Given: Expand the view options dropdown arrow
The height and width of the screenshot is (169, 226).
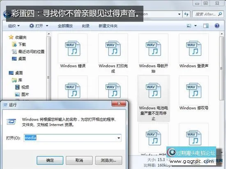Looking at the screenshot, I should coord(196,26).
